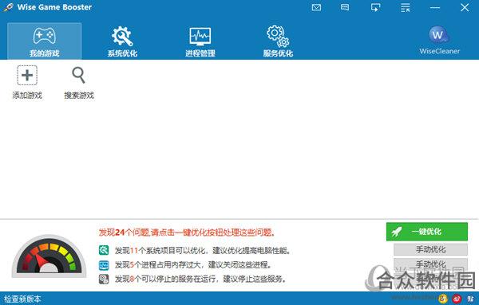Click the lower 手动优化 button
Viewport: 479px width, 305px height.
point(430,264)
